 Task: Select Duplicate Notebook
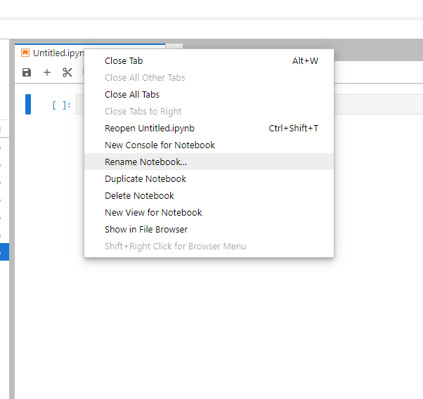click(145, 179)
